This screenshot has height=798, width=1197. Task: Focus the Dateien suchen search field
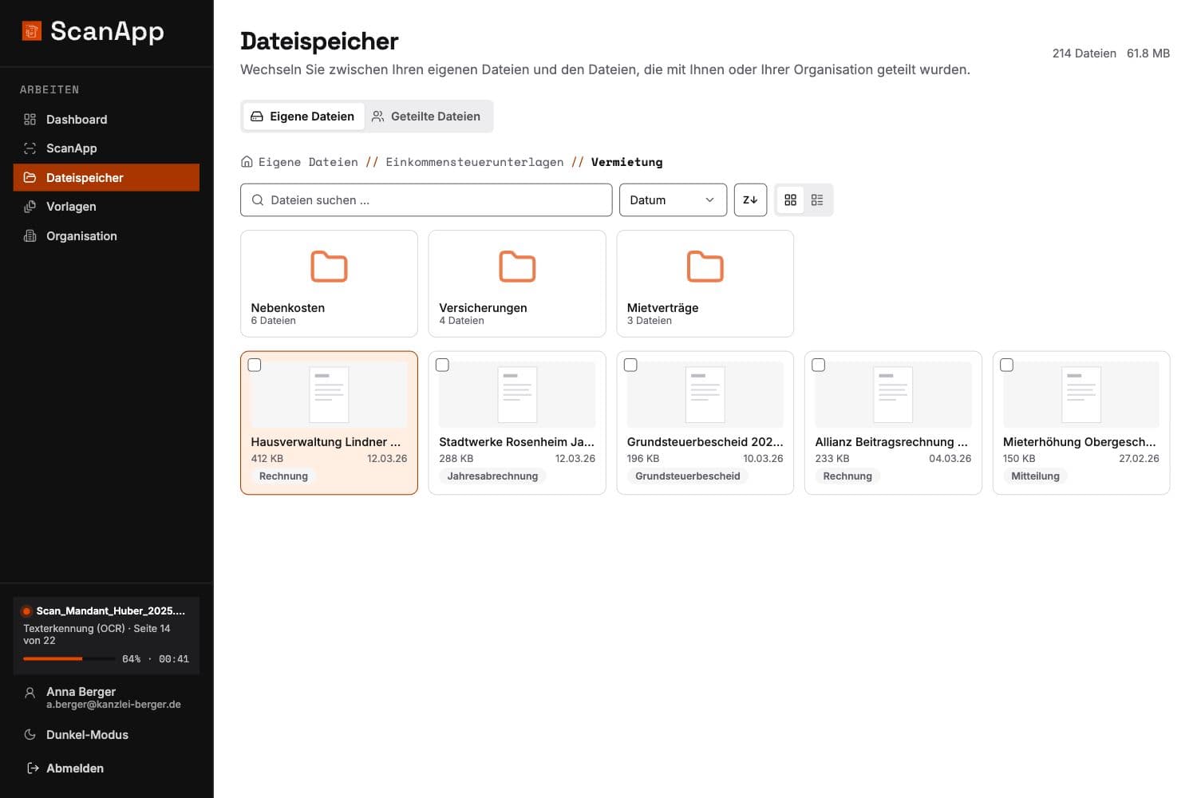pos(426,200)
